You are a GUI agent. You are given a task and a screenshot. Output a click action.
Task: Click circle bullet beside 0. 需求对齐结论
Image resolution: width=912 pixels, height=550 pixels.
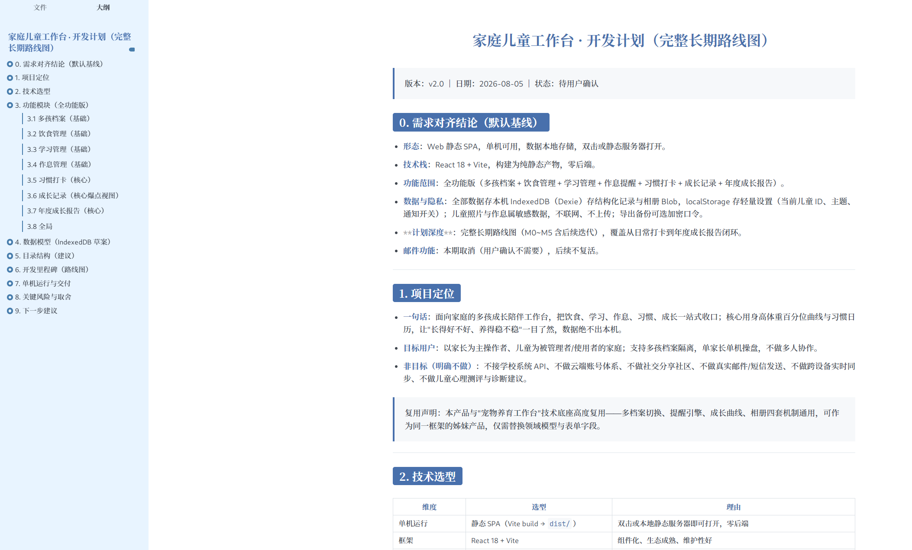click(x=10, y=64)
